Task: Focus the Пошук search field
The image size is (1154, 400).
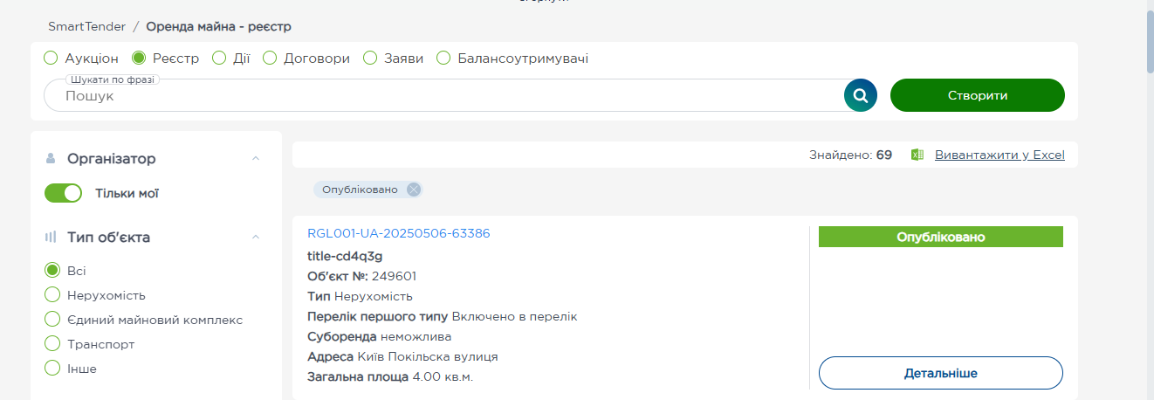Action: (x=443, y=96)
